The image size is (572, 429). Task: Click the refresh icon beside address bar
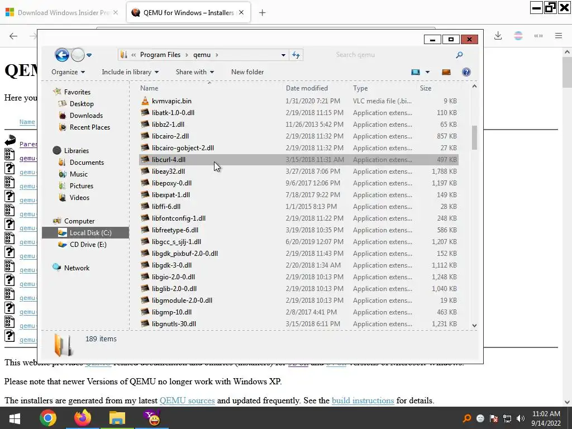click(x=296, y=55)
